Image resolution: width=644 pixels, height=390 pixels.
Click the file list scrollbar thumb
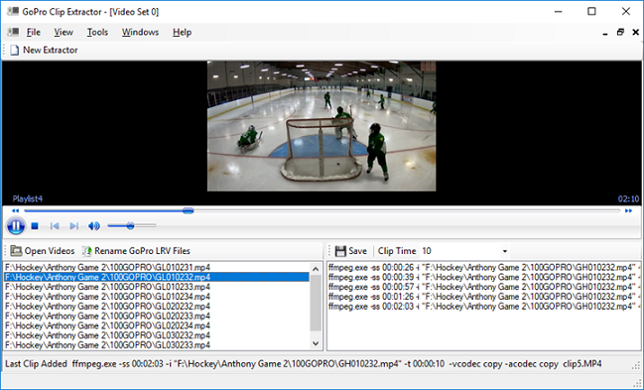(x=316, y=303)
